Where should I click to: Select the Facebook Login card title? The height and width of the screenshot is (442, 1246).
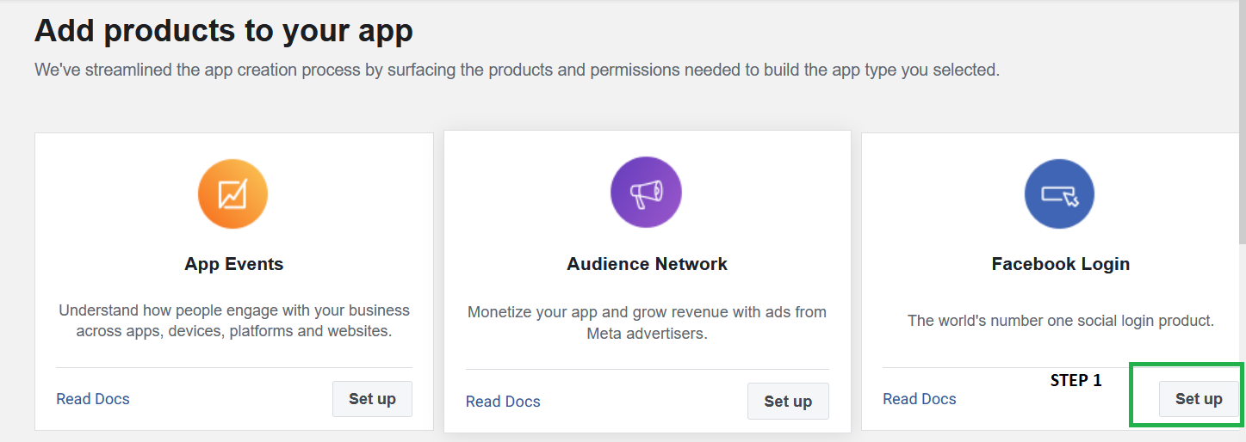1061,264
